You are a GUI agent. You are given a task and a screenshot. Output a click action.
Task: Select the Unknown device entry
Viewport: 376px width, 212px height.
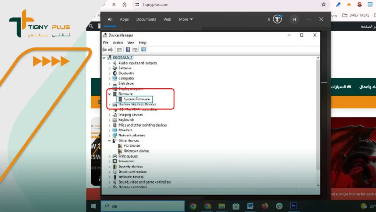tap(136, 151)
